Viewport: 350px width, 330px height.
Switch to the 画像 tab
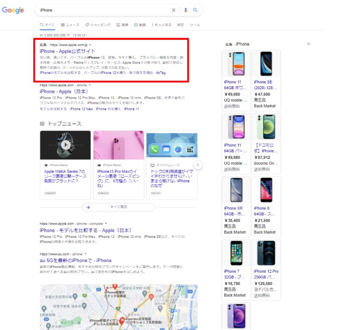coord(122,25)
